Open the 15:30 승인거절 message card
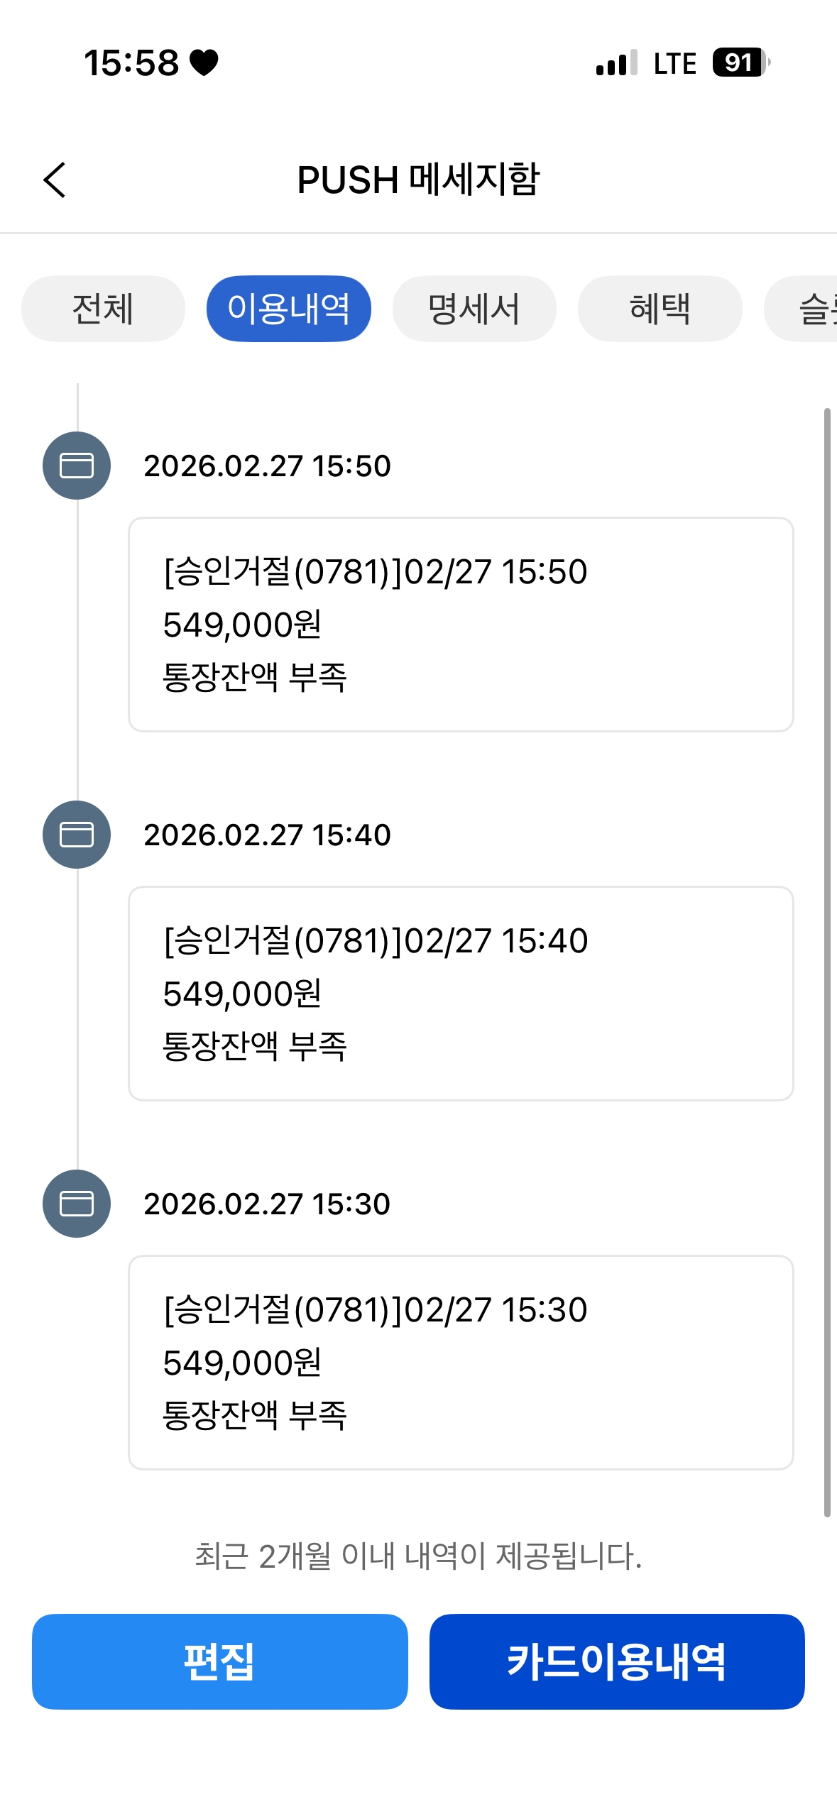The height and width of the screenshot is (1814, 837). 460,1363
